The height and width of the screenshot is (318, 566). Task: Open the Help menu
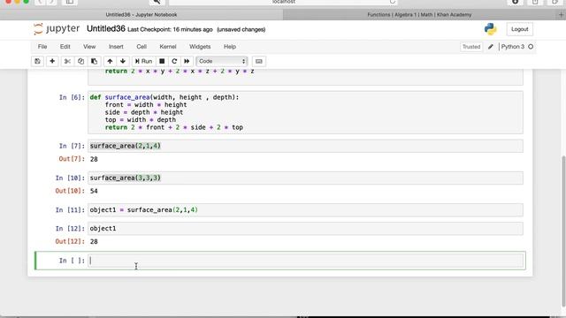(230, 47)
